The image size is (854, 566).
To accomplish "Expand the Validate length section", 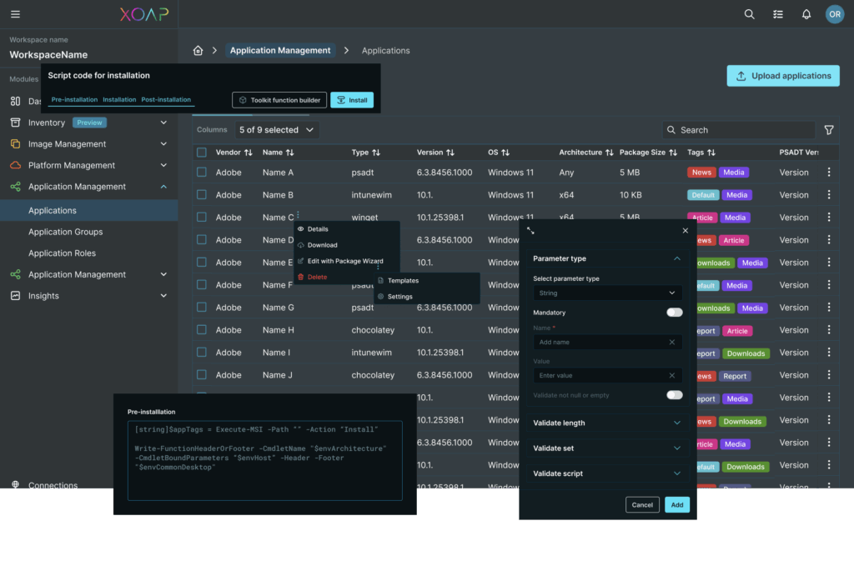I will pos(607,423).
